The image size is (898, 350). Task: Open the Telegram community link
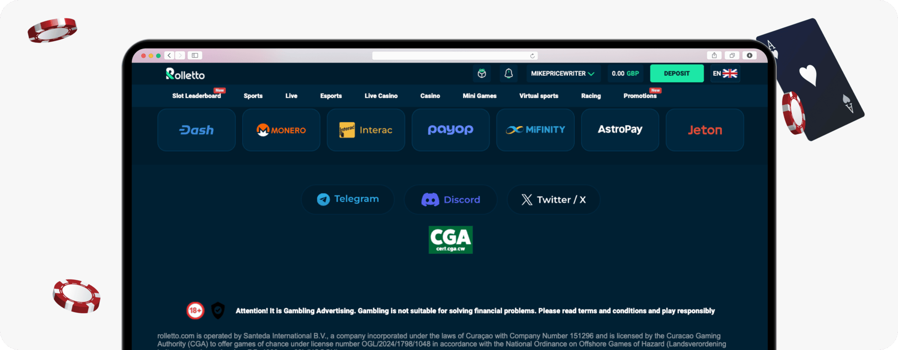point(348,199)
